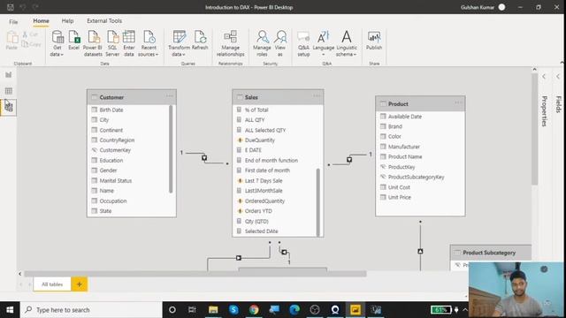Open the File menu
This screenshot has height=318, width=566.
tap(13, 21)
